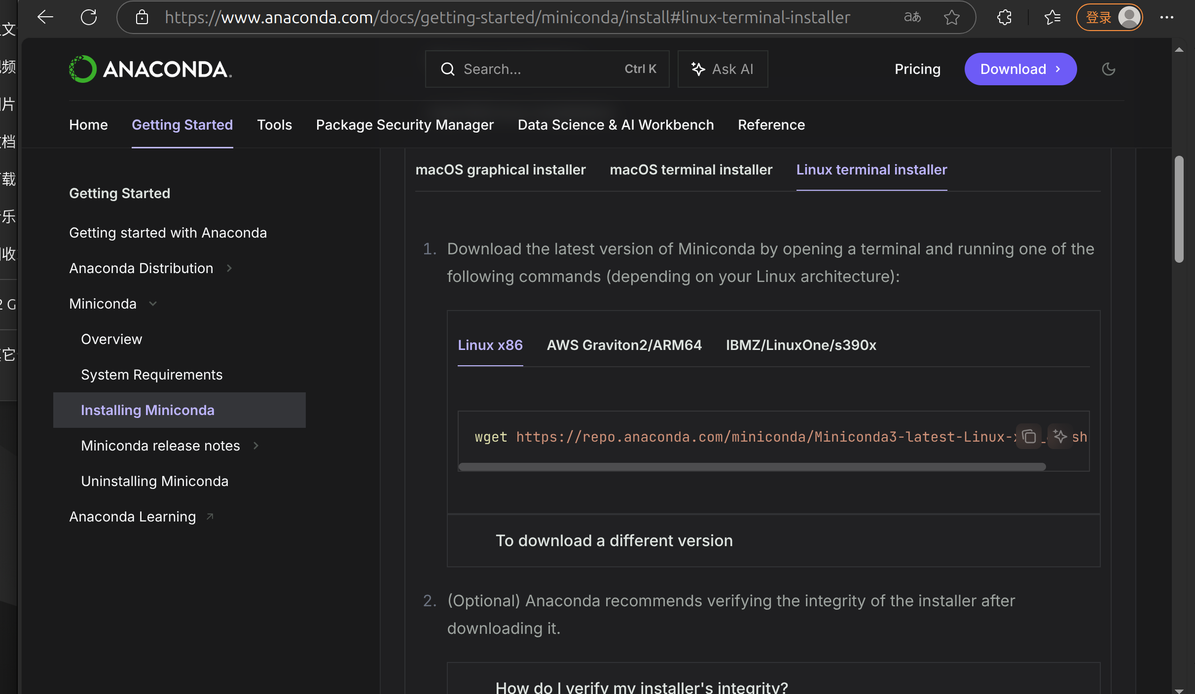Open the browser extensions puzzle icon
Screen dimensions: 1195x694
1004,17
